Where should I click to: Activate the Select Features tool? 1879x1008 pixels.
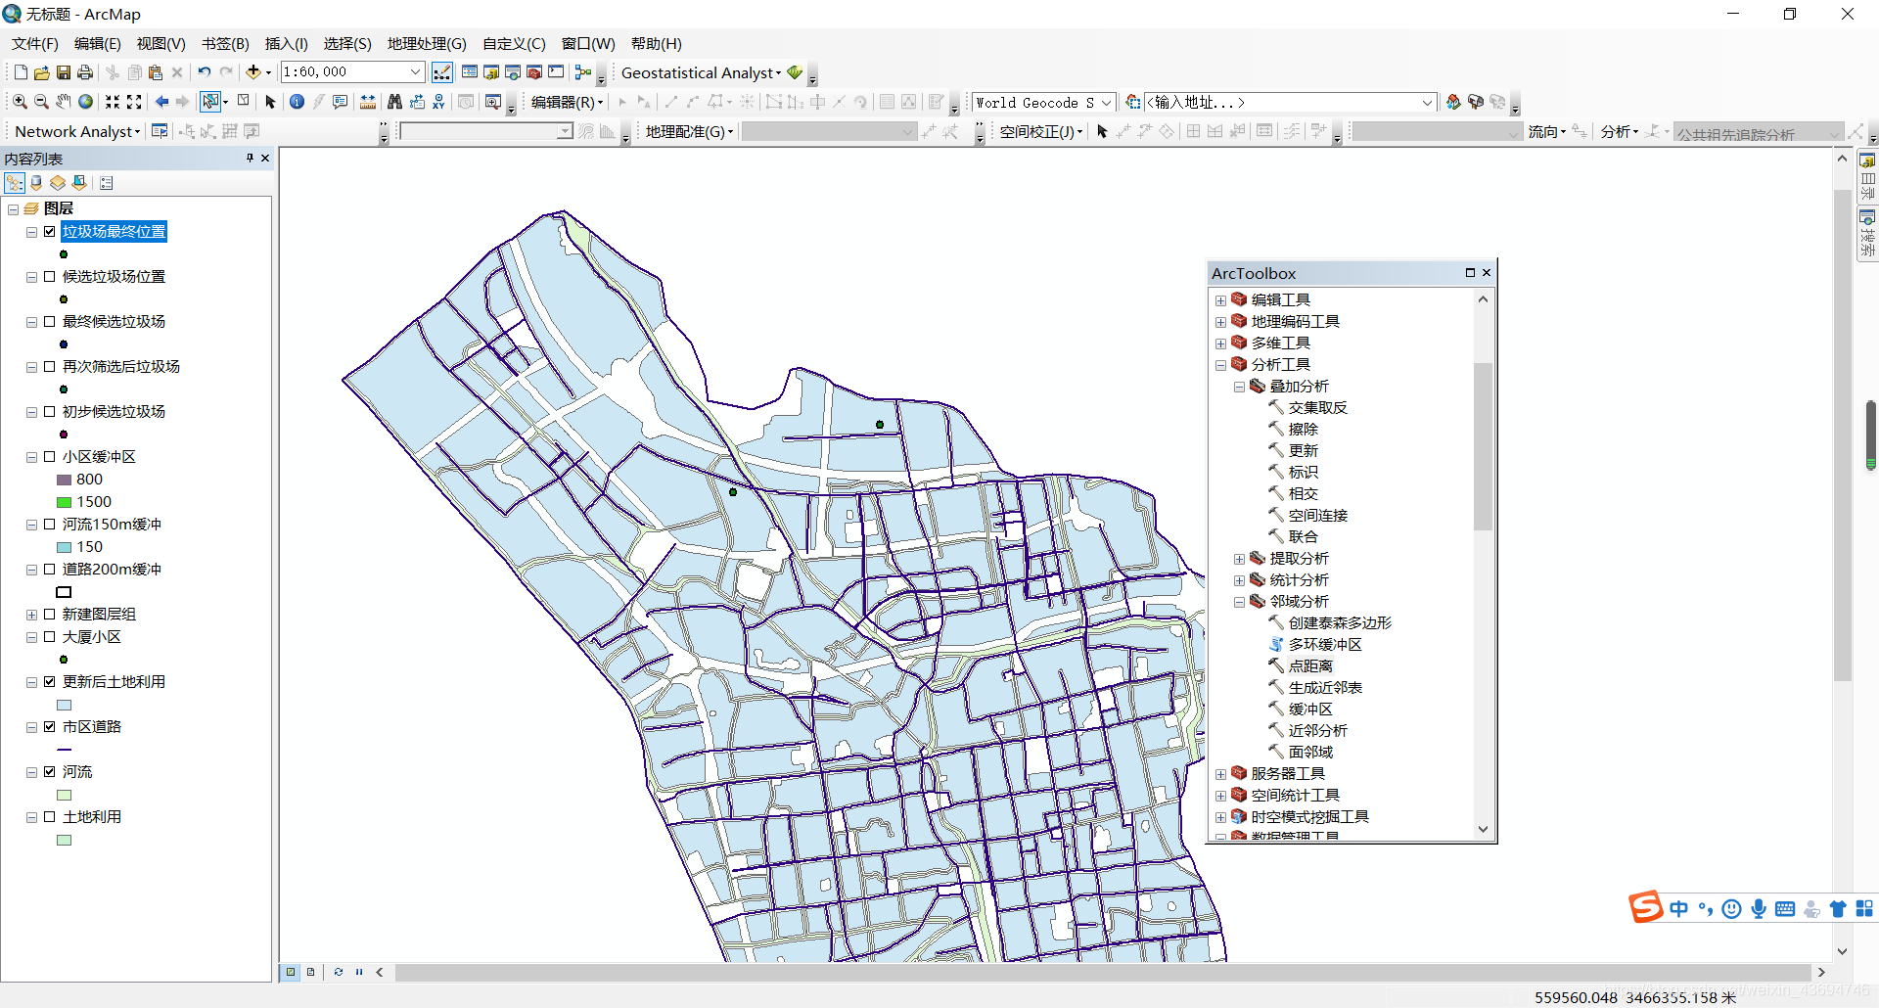(209, 102)
